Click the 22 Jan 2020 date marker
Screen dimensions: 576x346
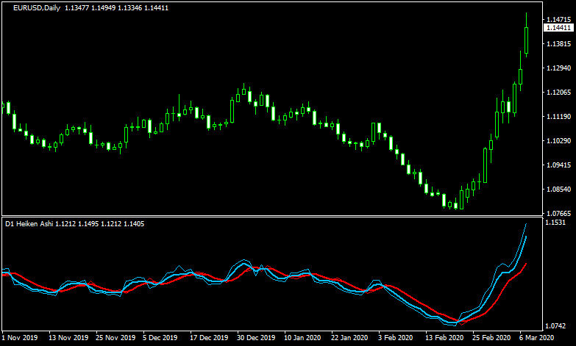[x=349, y=338]
